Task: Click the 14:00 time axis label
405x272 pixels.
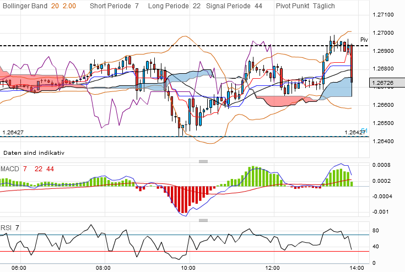Action: point(357,268)
